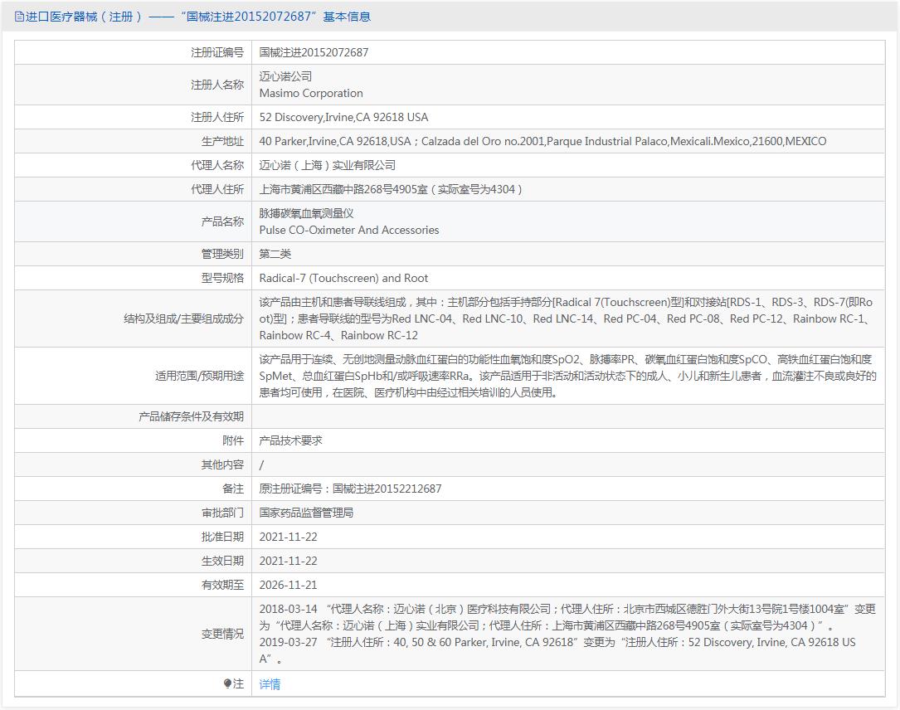The image size is (900, 710).
Task: Click the Radical-7 (Touchscreen) and Root model
Action: coord(343,278)
